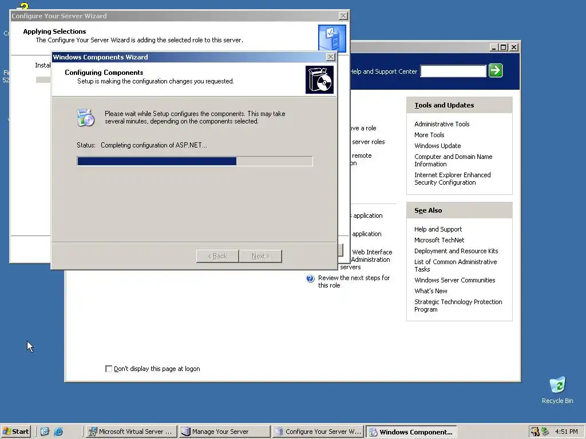Click the question mark icon beside Review next steps

(x=310, y=278)
